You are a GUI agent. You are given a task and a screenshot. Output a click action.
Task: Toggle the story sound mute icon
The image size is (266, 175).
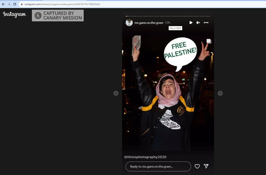[198, 23]
